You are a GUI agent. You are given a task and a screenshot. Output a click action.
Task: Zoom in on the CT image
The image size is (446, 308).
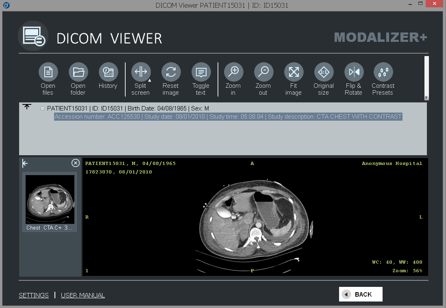pyautogui.click(x=233, y=73)
